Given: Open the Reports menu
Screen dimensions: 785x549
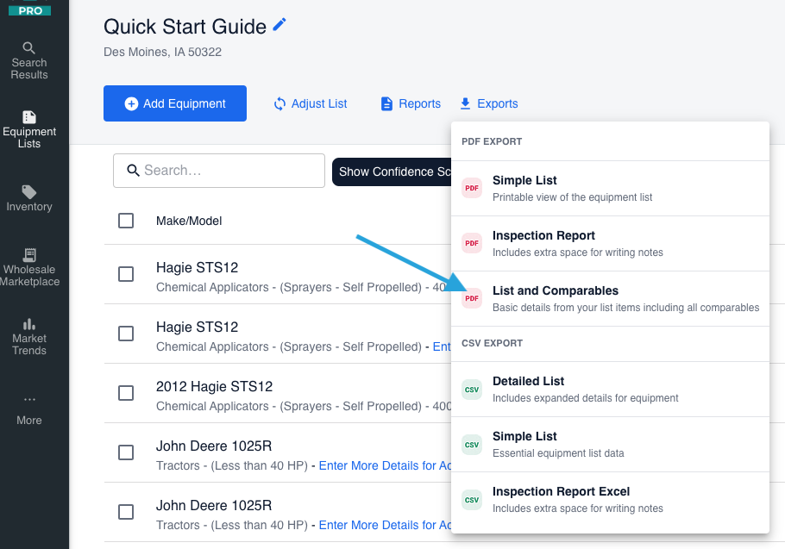Looking at the screenshot, I should pos(411,103).
